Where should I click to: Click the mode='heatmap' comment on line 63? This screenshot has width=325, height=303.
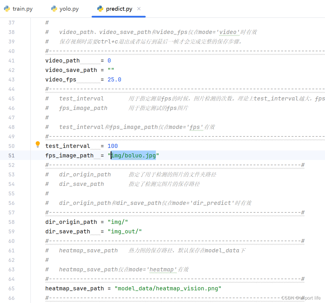pyautogui.click(x=117, y=269)
